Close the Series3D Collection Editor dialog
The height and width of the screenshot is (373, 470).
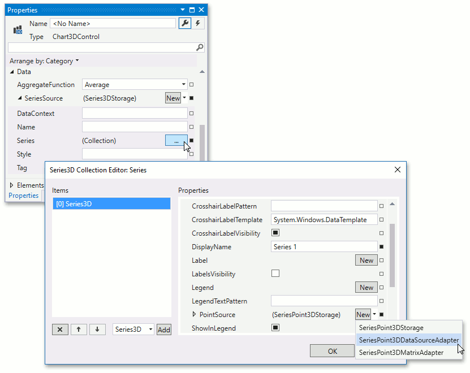398,170
